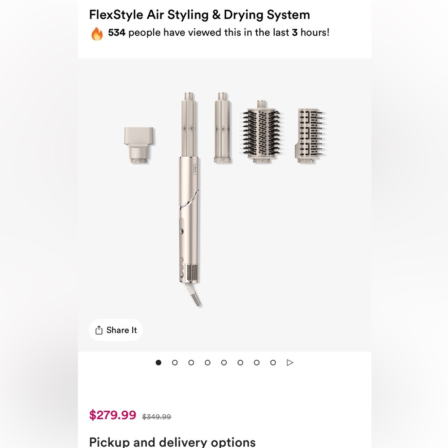Viewport: 448px width, 448px height.
Task: Click the Share It button
Action: (x=116, y=330)
